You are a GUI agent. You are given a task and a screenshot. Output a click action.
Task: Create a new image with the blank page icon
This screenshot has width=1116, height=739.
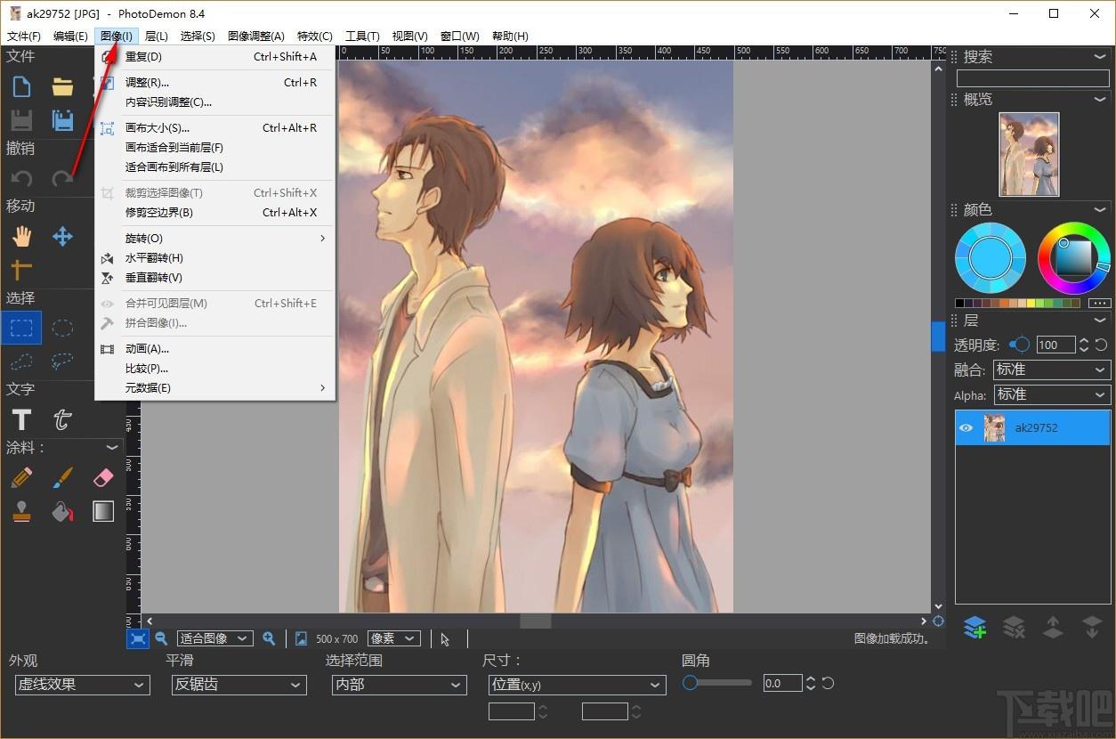pyautogui.click(x=21, y=86)
